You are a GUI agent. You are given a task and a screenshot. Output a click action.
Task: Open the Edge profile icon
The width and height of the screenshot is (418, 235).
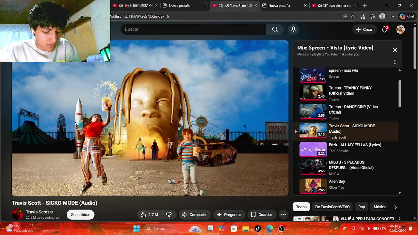coord(382,16)
